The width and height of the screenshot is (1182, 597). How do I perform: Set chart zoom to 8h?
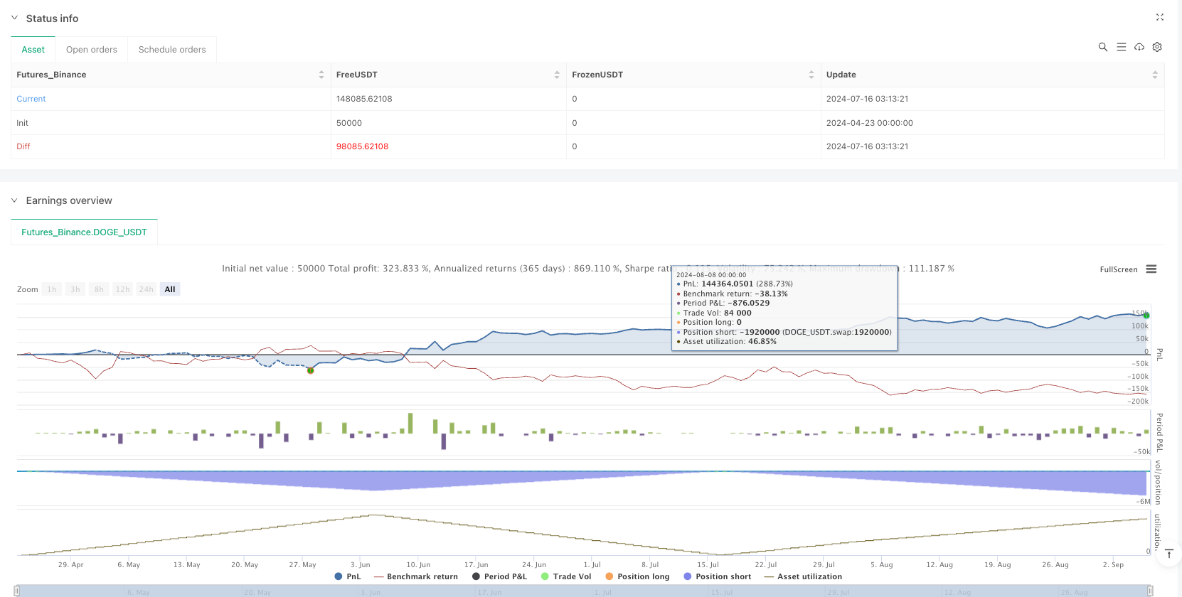coord(99,289)
